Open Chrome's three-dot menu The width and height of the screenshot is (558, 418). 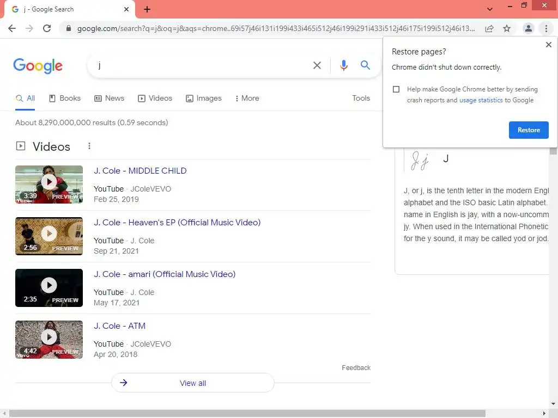coord(546,28)
